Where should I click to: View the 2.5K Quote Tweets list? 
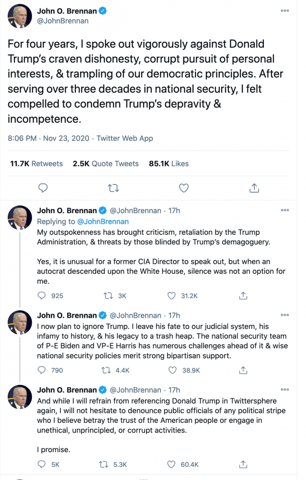tap(105, 164)
